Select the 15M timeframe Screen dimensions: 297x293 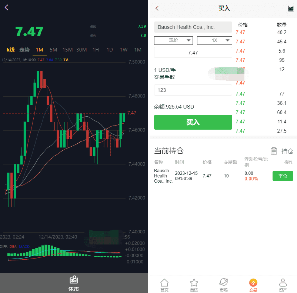click(x=67, y=50)
